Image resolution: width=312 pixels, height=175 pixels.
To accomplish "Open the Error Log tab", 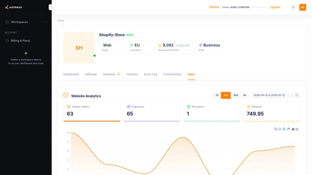I will point(151,74).
